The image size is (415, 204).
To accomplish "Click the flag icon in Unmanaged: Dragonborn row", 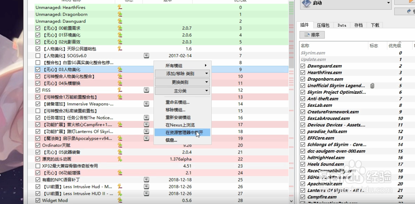I will 120,14.
